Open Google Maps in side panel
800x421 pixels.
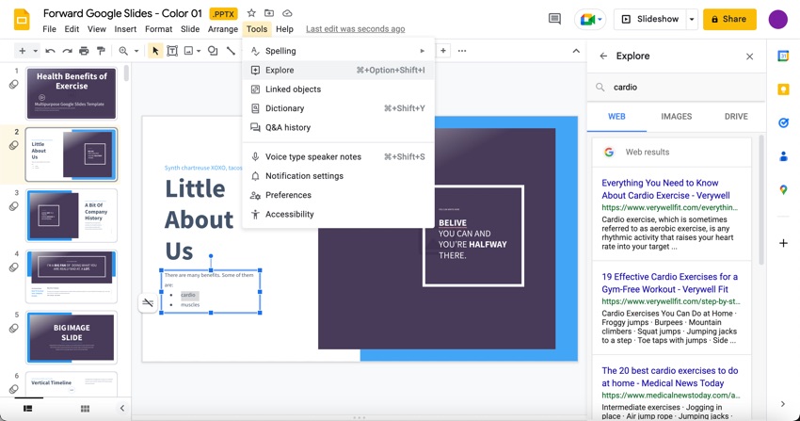click(783, 189)
